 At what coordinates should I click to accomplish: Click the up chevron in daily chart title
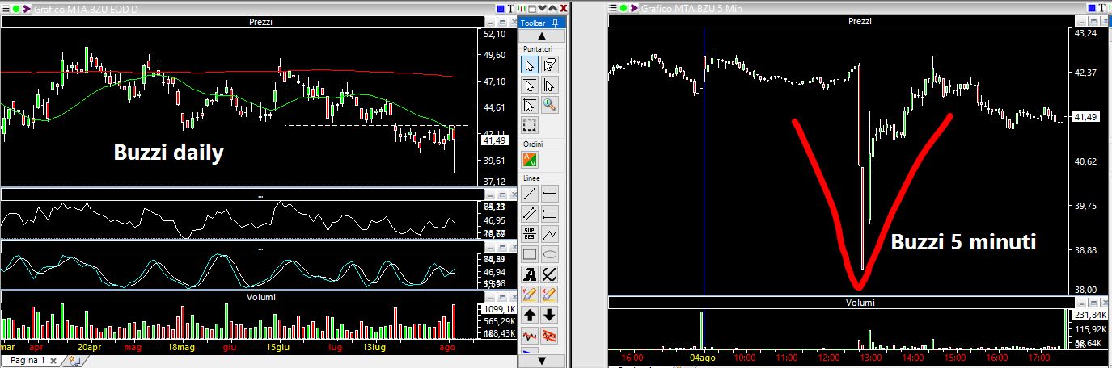(553, 8)
